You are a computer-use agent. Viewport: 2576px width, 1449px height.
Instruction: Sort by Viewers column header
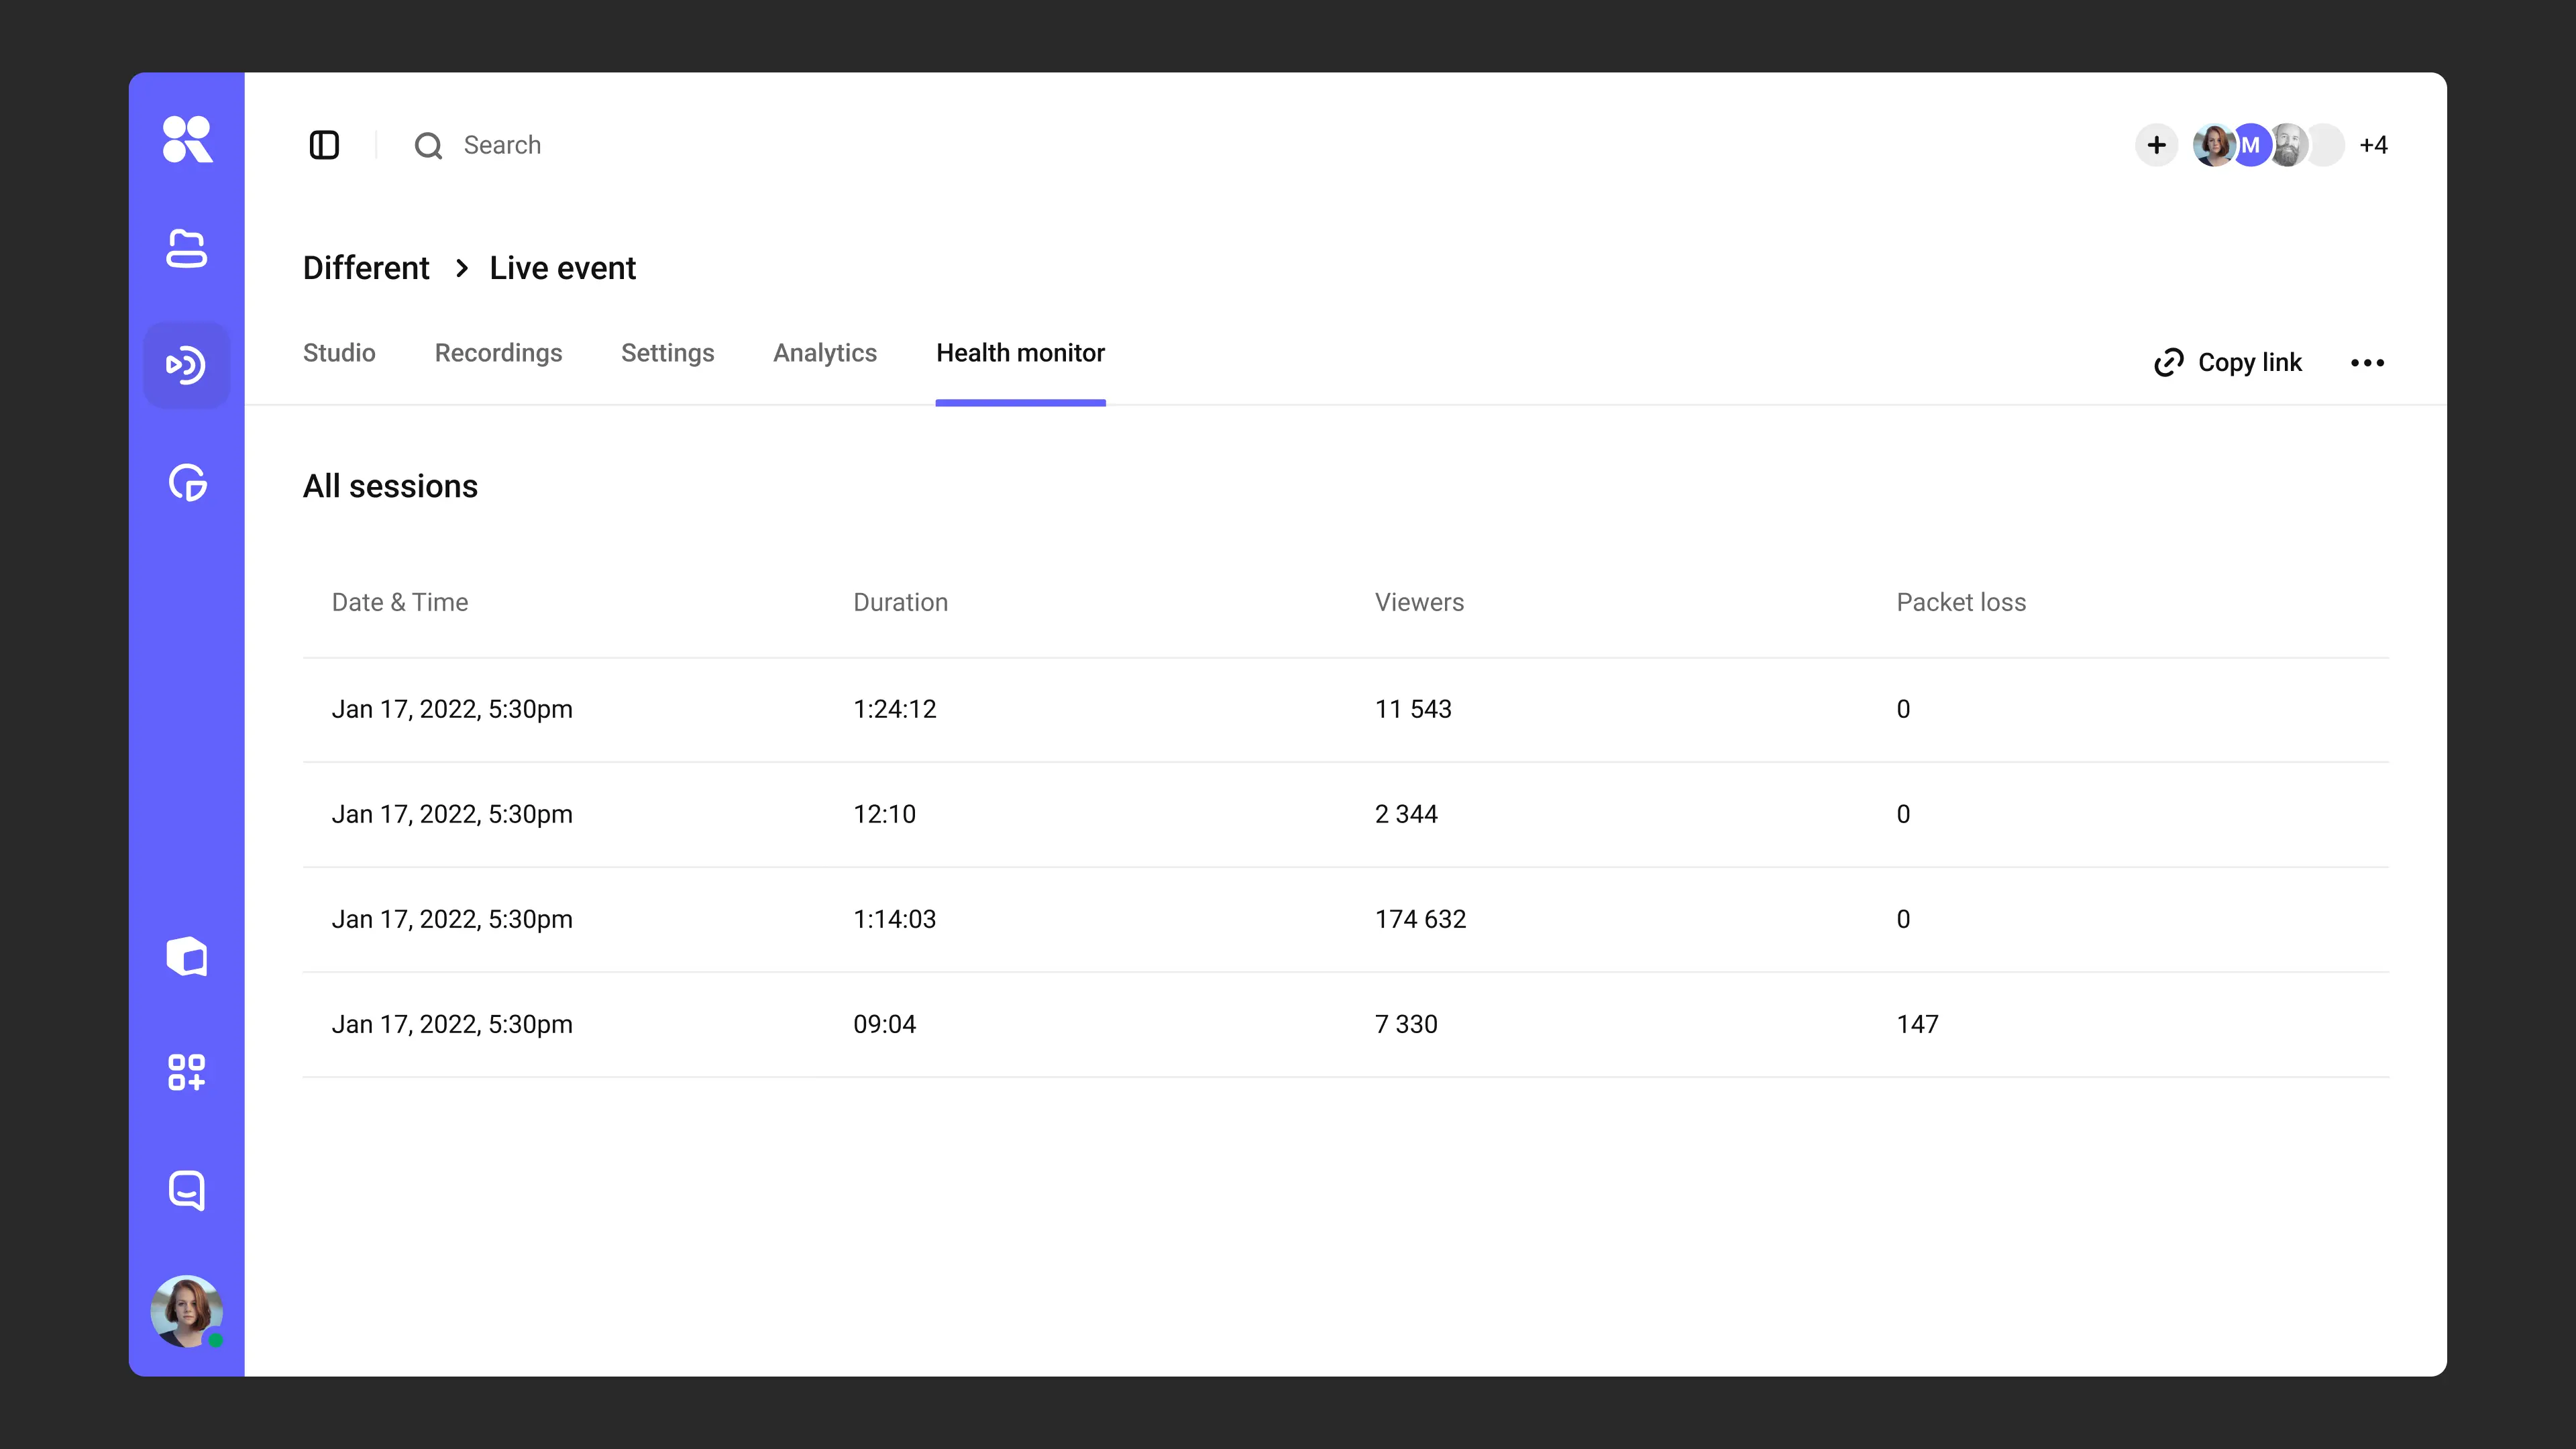coord(1419,602)
